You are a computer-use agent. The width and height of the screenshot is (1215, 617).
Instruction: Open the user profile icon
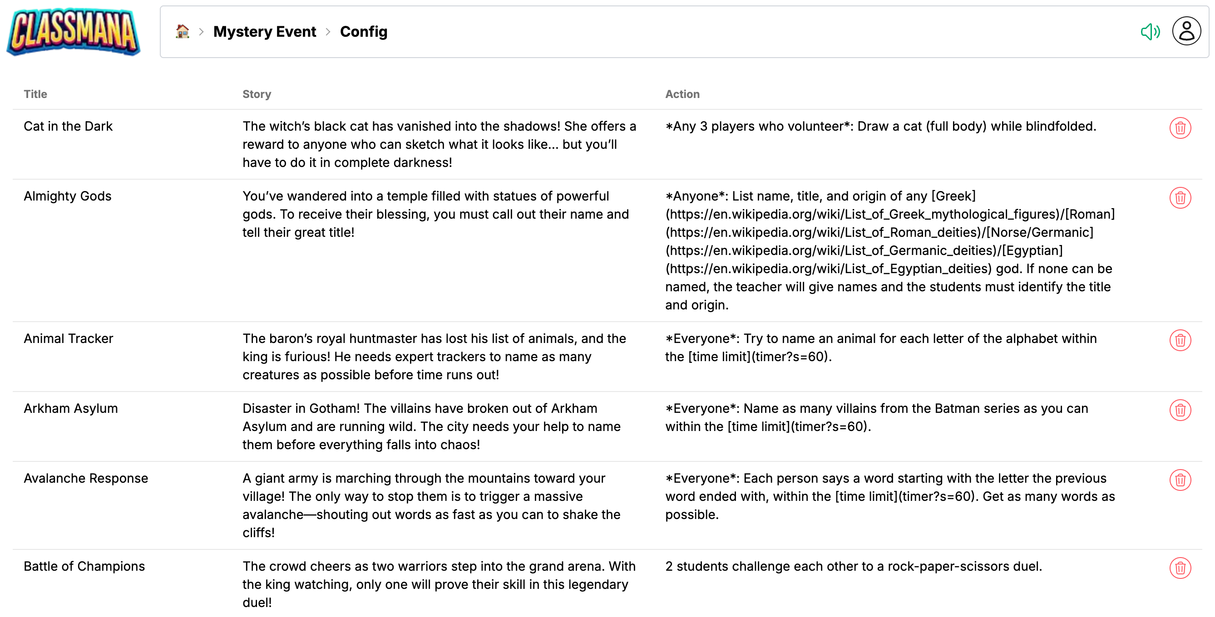coord(1186,32)
